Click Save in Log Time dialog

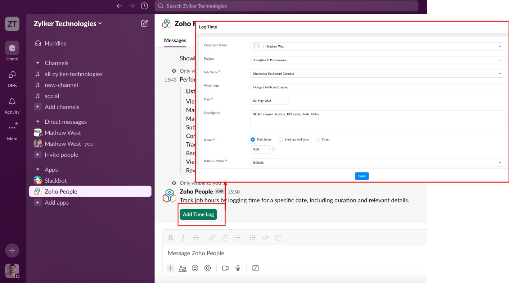(x=362, y=176)
